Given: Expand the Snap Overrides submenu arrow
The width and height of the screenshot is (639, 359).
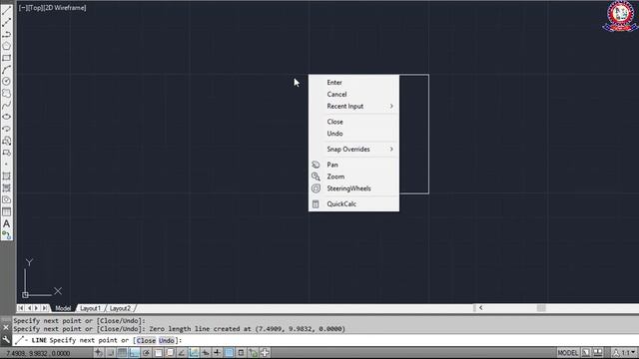Looking at the screenshot, I should pos(391,149).
